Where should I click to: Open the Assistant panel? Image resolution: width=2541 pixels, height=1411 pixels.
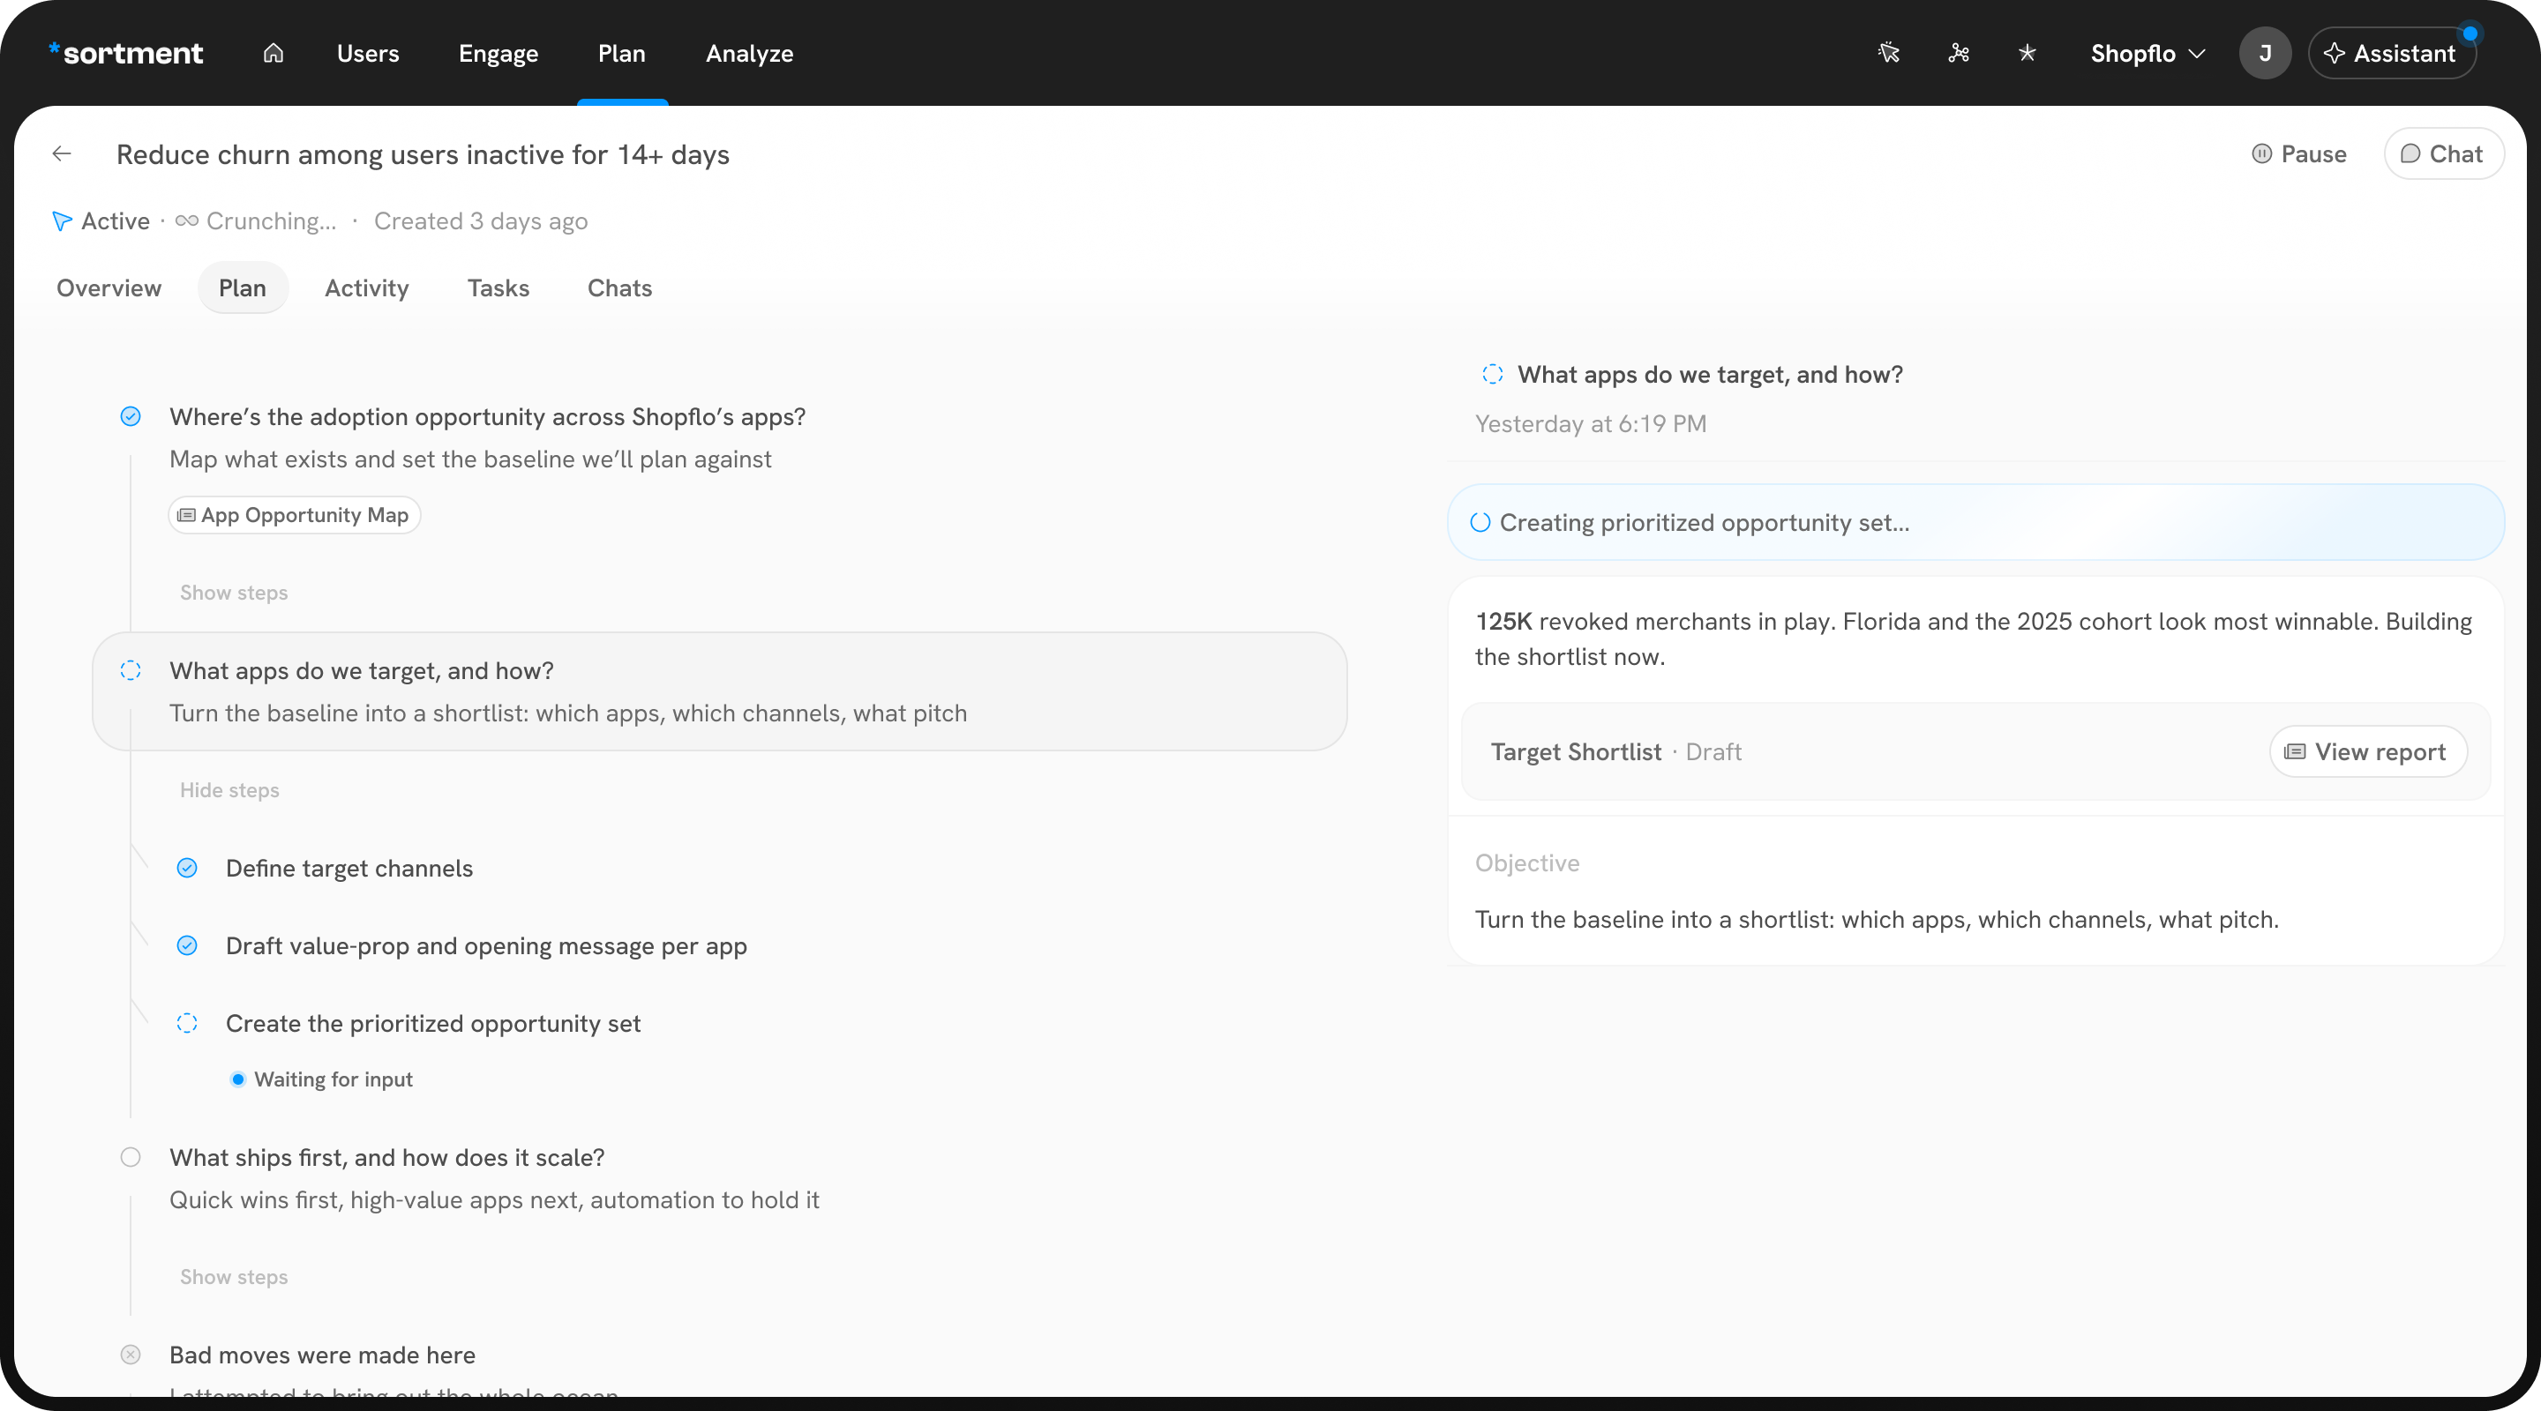tap(2392, 53)
